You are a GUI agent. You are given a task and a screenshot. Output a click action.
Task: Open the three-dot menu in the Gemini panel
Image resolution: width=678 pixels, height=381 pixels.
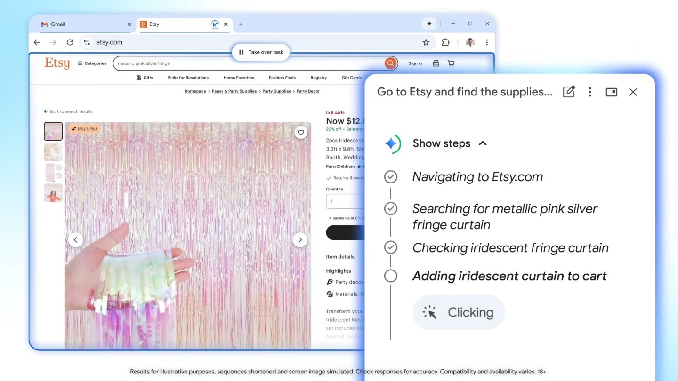[590, 92]
